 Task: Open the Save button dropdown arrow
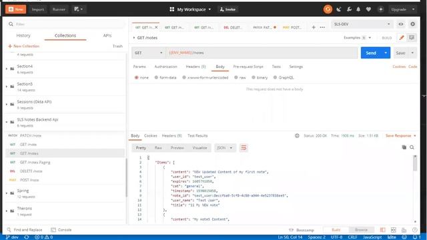(412, 53)
